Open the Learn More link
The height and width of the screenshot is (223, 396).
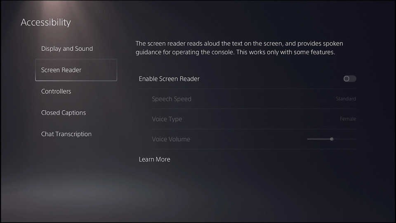click(x=154, y=159)
